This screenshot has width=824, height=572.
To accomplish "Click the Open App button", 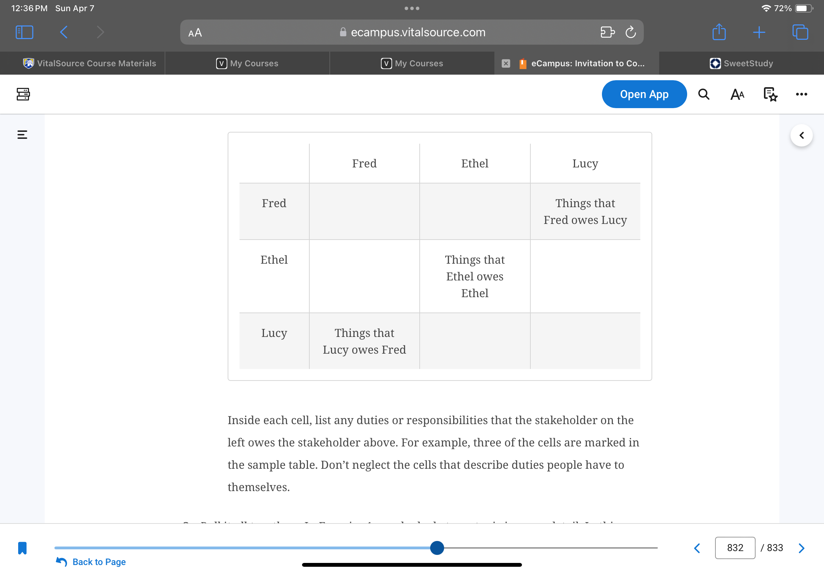I will (644, 94).
